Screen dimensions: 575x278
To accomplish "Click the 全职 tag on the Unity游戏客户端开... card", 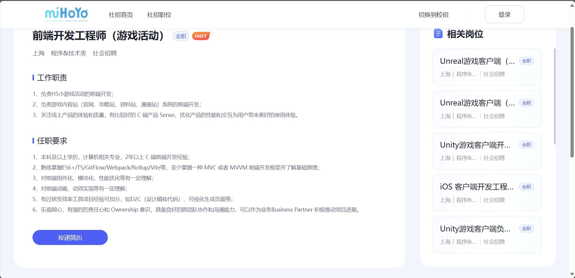I will 526,145.
